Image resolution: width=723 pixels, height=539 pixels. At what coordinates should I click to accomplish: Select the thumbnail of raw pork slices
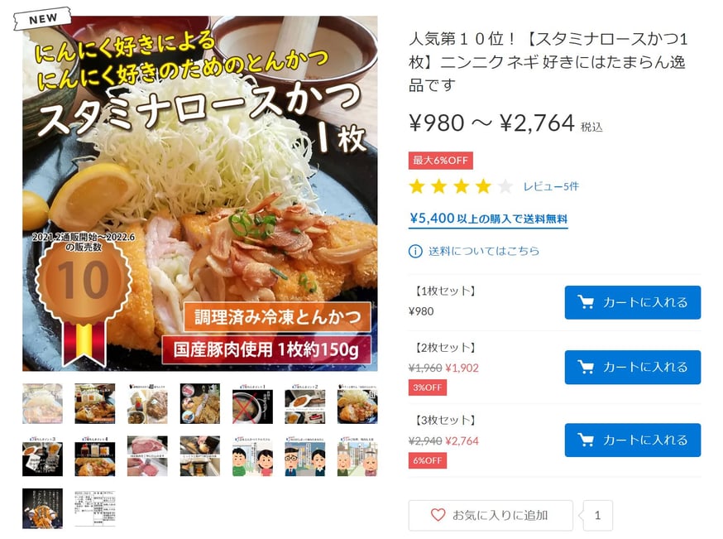pyautogui.click(x=147, y=456)
